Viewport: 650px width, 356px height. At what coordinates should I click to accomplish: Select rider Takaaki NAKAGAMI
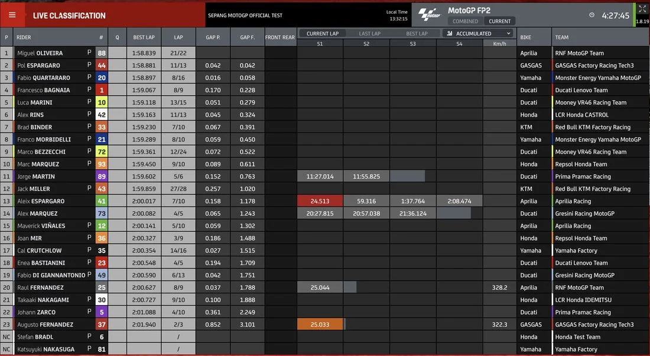point(43,300)
